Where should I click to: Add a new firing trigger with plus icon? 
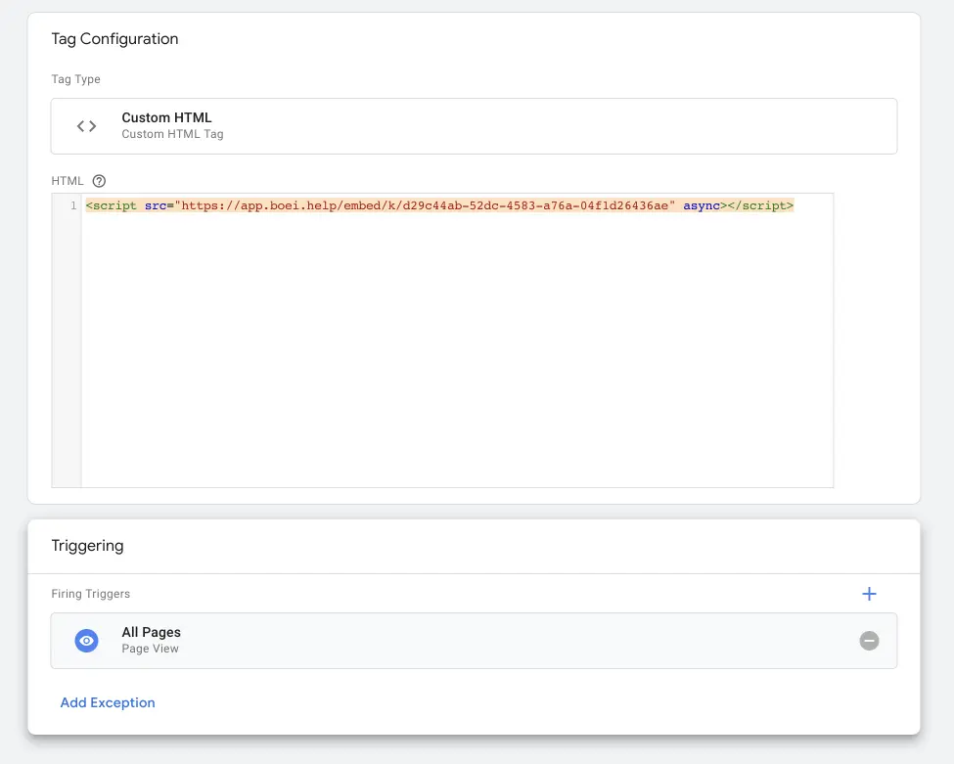[x=869, y=594]
